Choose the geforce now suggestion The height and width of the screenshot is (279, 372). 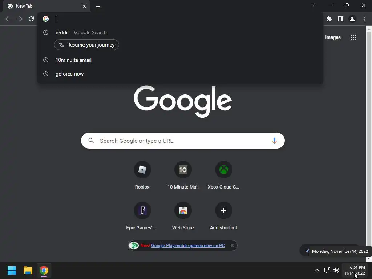coord(180,74)
